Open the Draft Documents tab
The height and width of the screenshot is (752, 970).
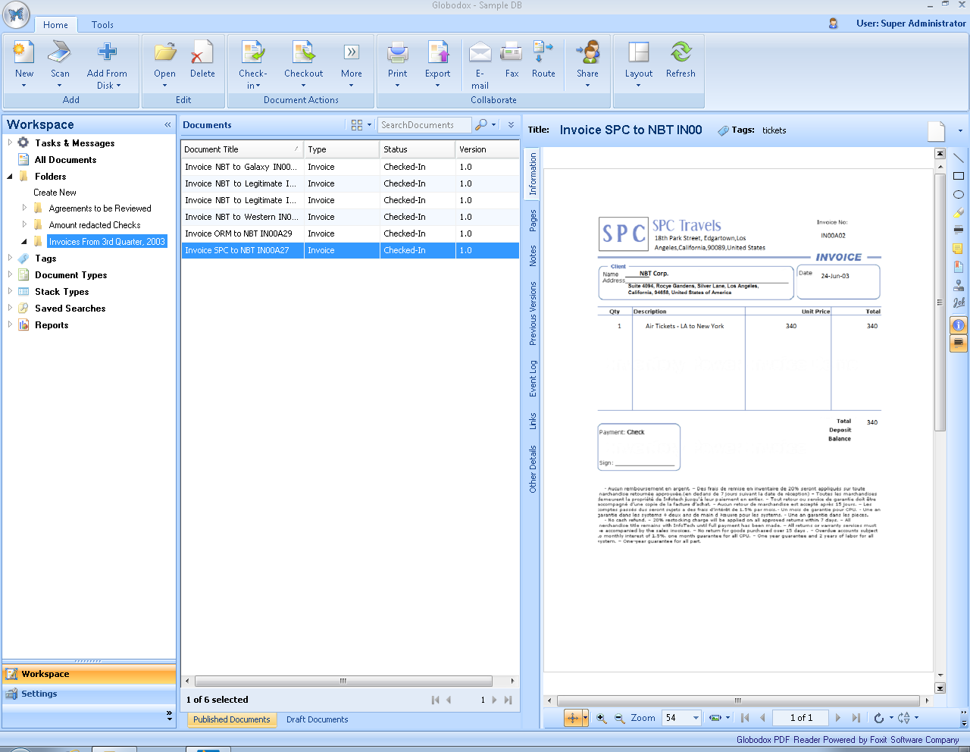click(317, 719)
